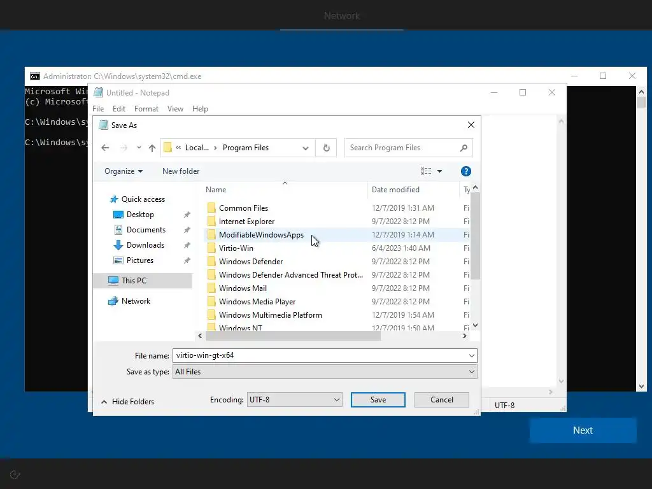
Task: Click Virtio-Win folder icon
Action: click(211, 248)
